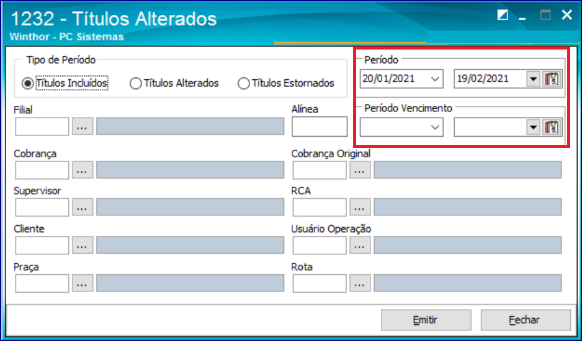This screenshot has height=341, width=582.
Task: Focus the Cobrança Original code input field
Action: point(320,170)
